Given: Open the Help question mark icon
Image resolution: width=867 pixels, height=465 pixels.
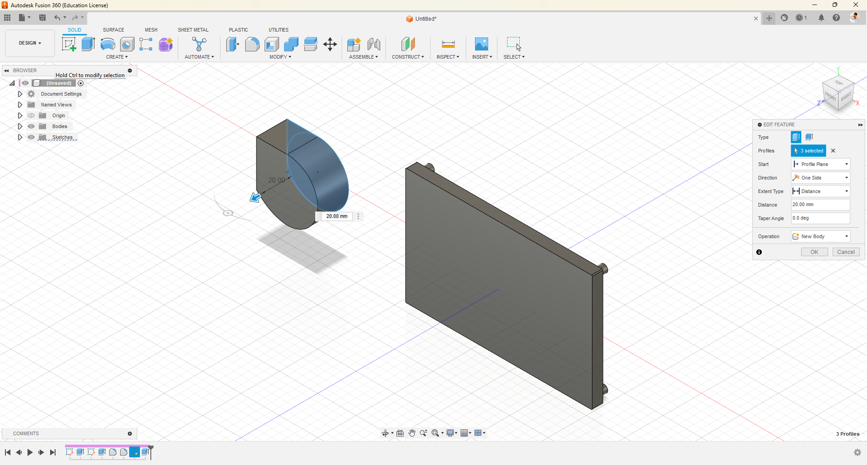Looking at the screenshot, I should coord(836,18).
